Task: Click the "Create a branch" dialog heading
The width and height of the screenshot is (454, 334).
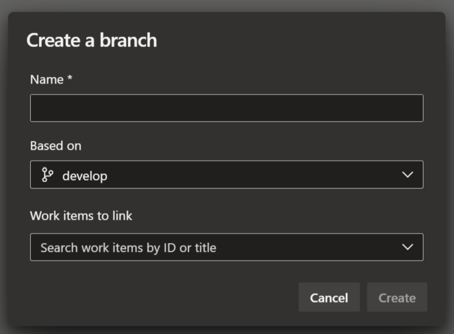Action: click(92, 40)
